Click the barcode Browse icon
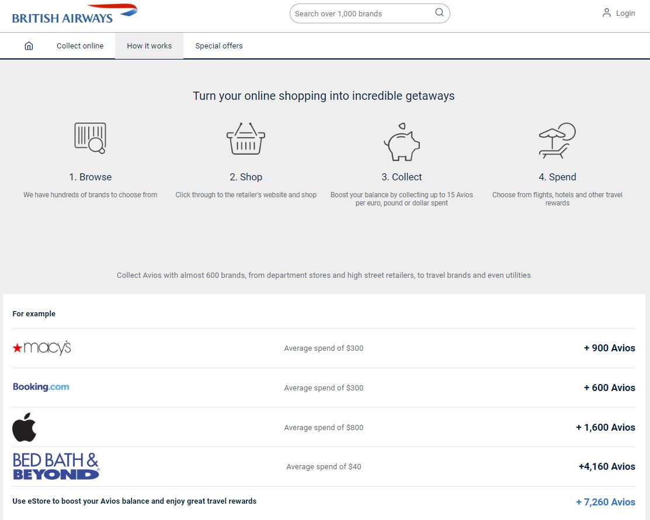Screen dimensions: 650x520 coord(91,138)
